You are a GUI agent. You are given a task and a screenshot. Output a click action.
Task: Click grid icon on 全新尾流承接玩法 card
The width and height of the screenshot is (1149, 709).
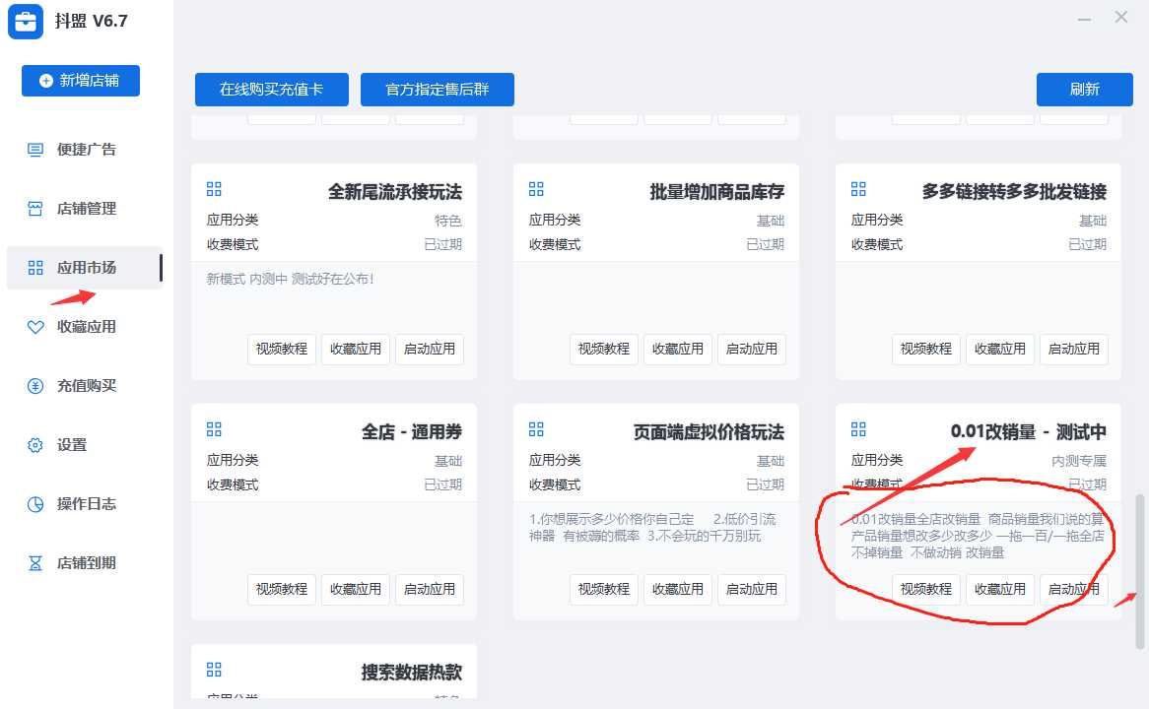tap(214, 189)
